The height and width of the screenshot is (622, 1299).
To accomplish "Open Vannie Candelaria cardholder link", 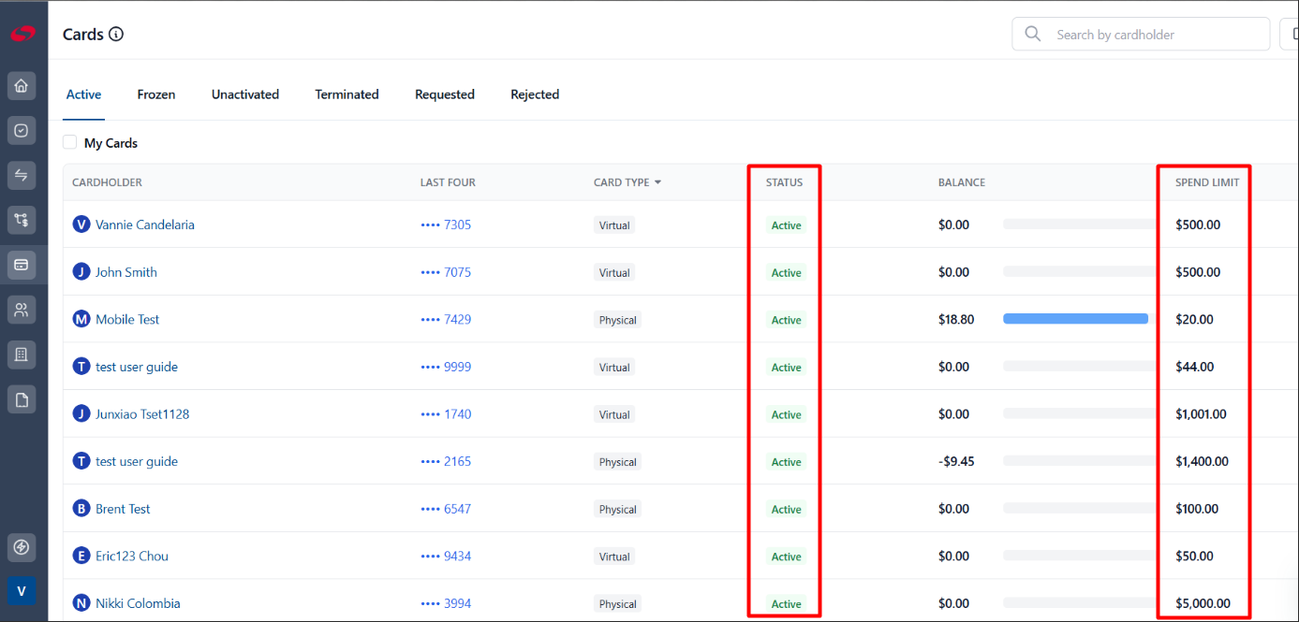I will (145, 224).
